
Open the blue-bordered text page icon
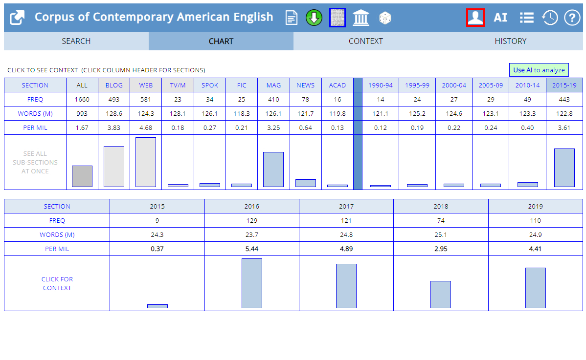[338, 18]
